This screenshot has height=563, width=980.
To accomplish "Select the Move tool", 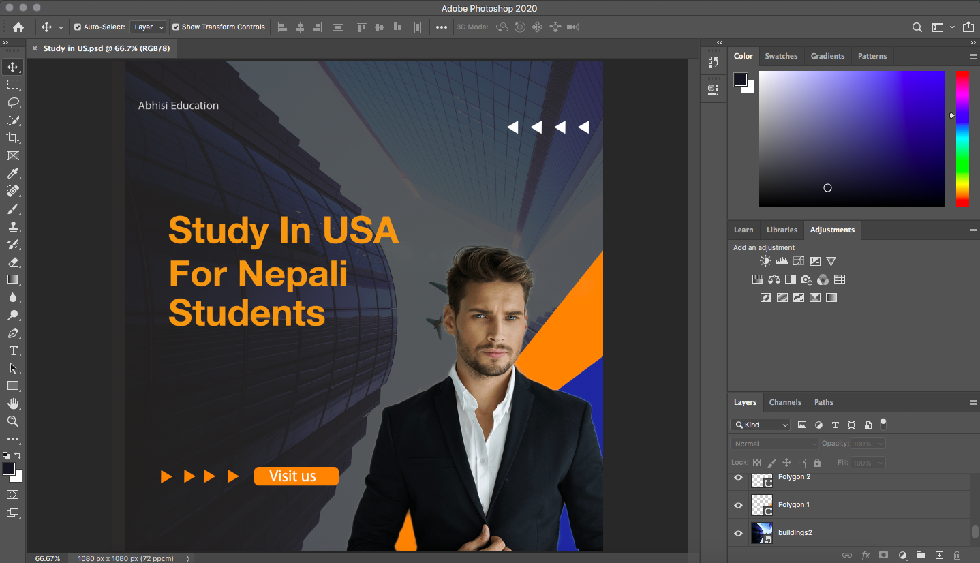I will pos(12,67).
